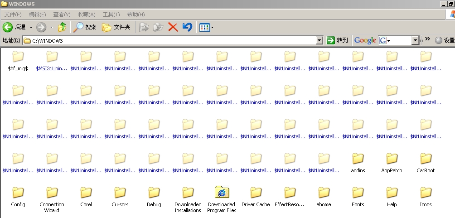Viewport: 455px width, 218px height.
Task: Select the Cursors folder
Action: 120,197
